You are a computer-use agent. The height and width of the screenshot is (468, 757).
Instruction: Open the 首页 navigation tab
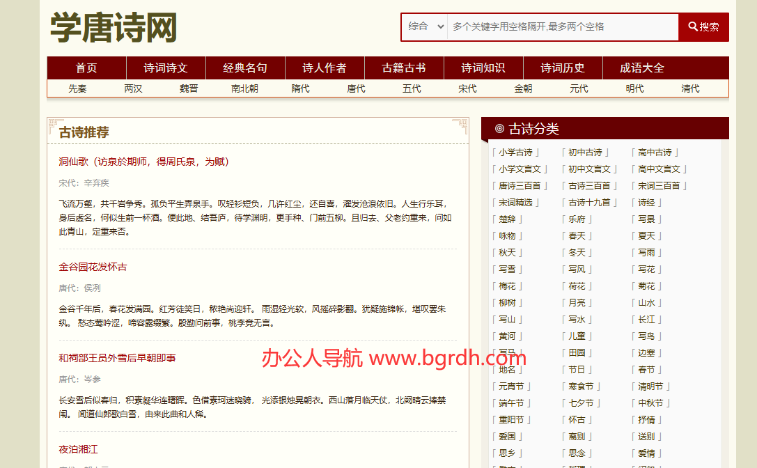[x=86, y=68]
